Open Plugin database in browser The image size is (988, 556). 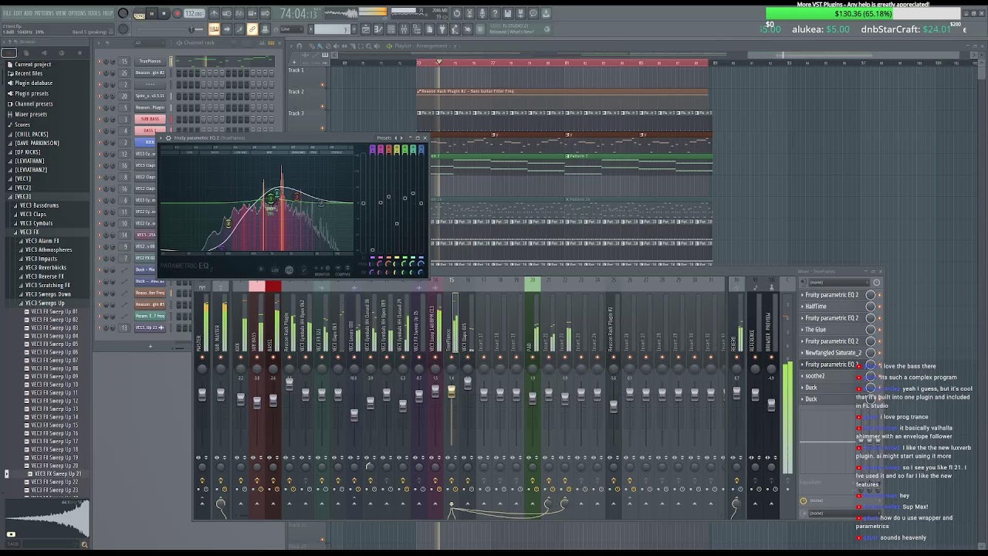point(33,83)
